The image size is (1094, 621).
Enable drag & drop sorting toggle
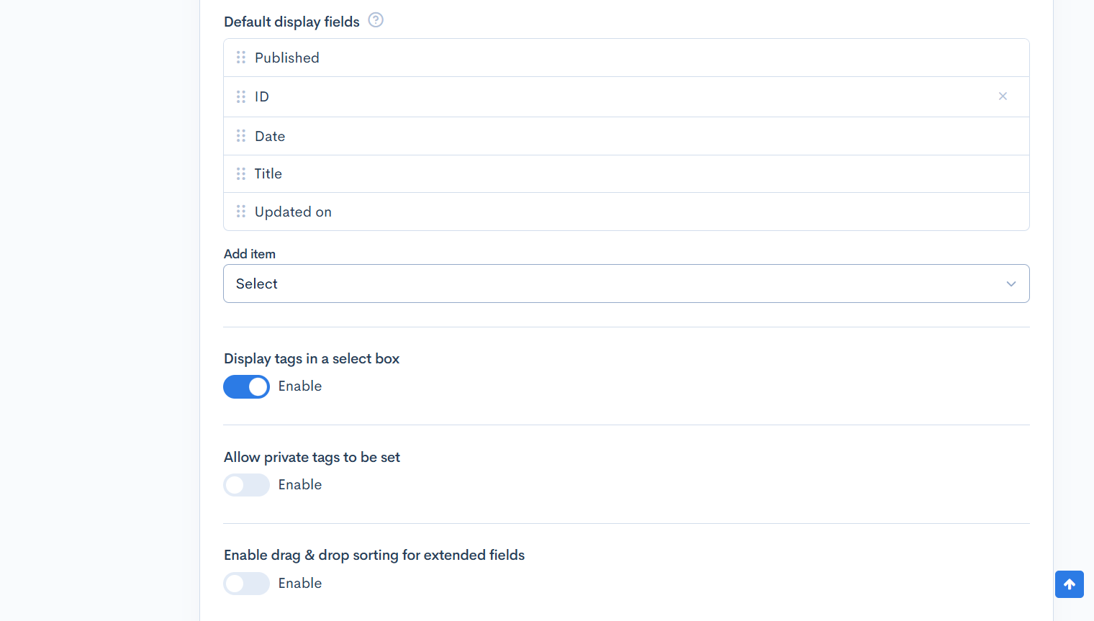(246, 584)
